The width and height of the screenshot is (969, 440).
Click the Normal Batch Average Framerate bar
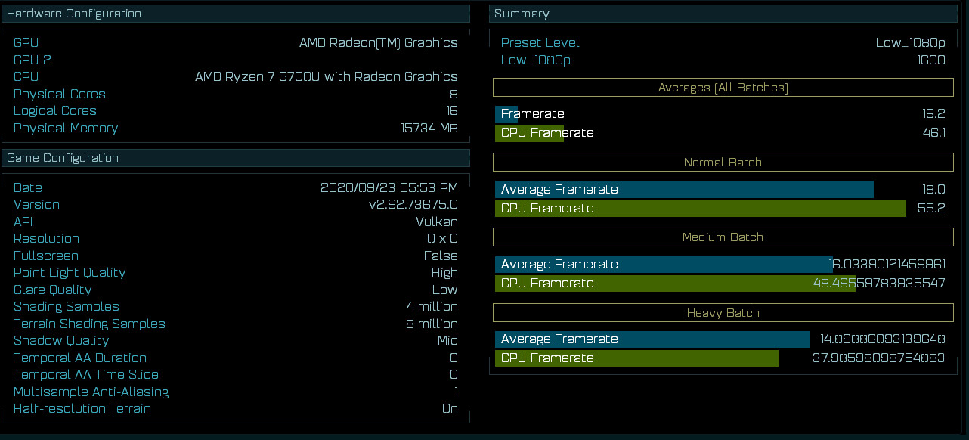(684, 190)
